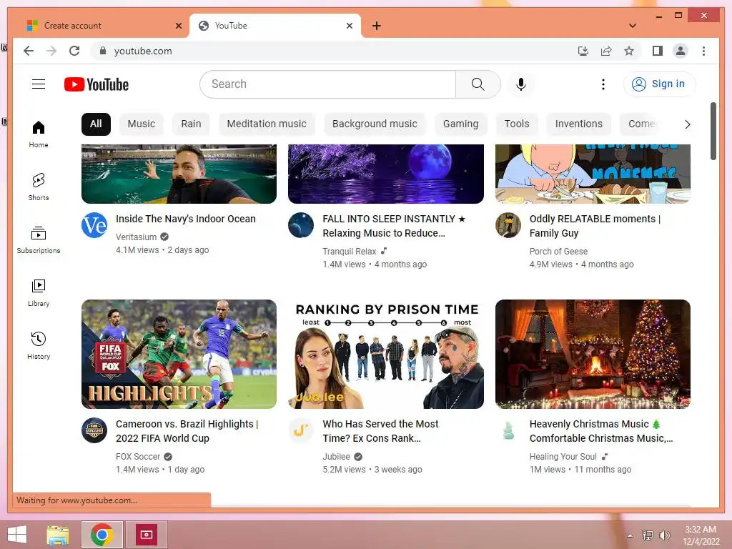Select the YouTube browser tab

coord(275,26)
